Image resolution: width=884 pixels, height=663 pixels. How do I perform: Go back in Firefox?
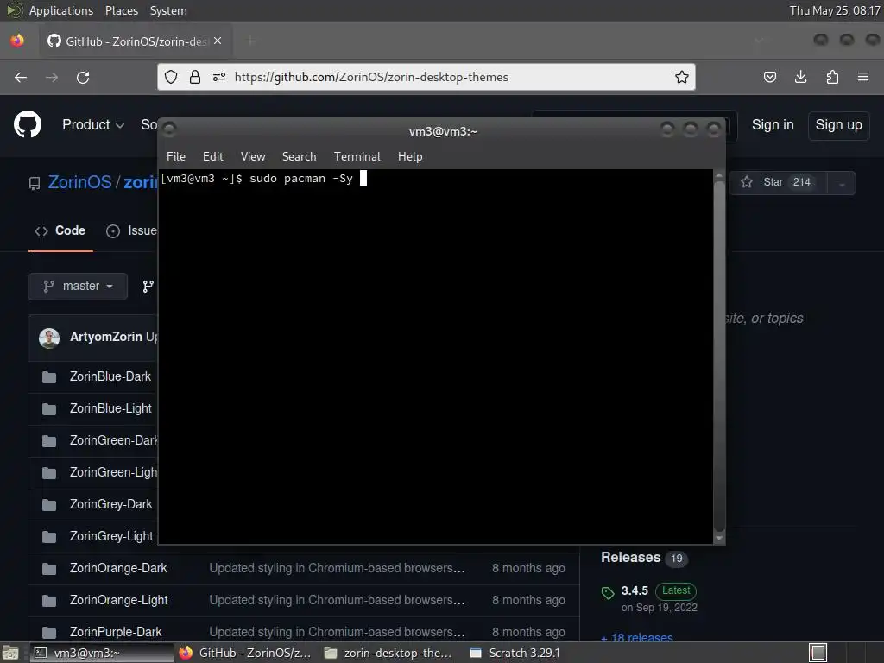pos(21,77)
